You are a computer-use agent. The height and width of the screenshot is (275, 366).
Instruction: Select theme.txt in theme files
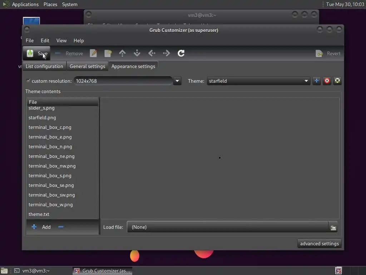click(63, 214)
